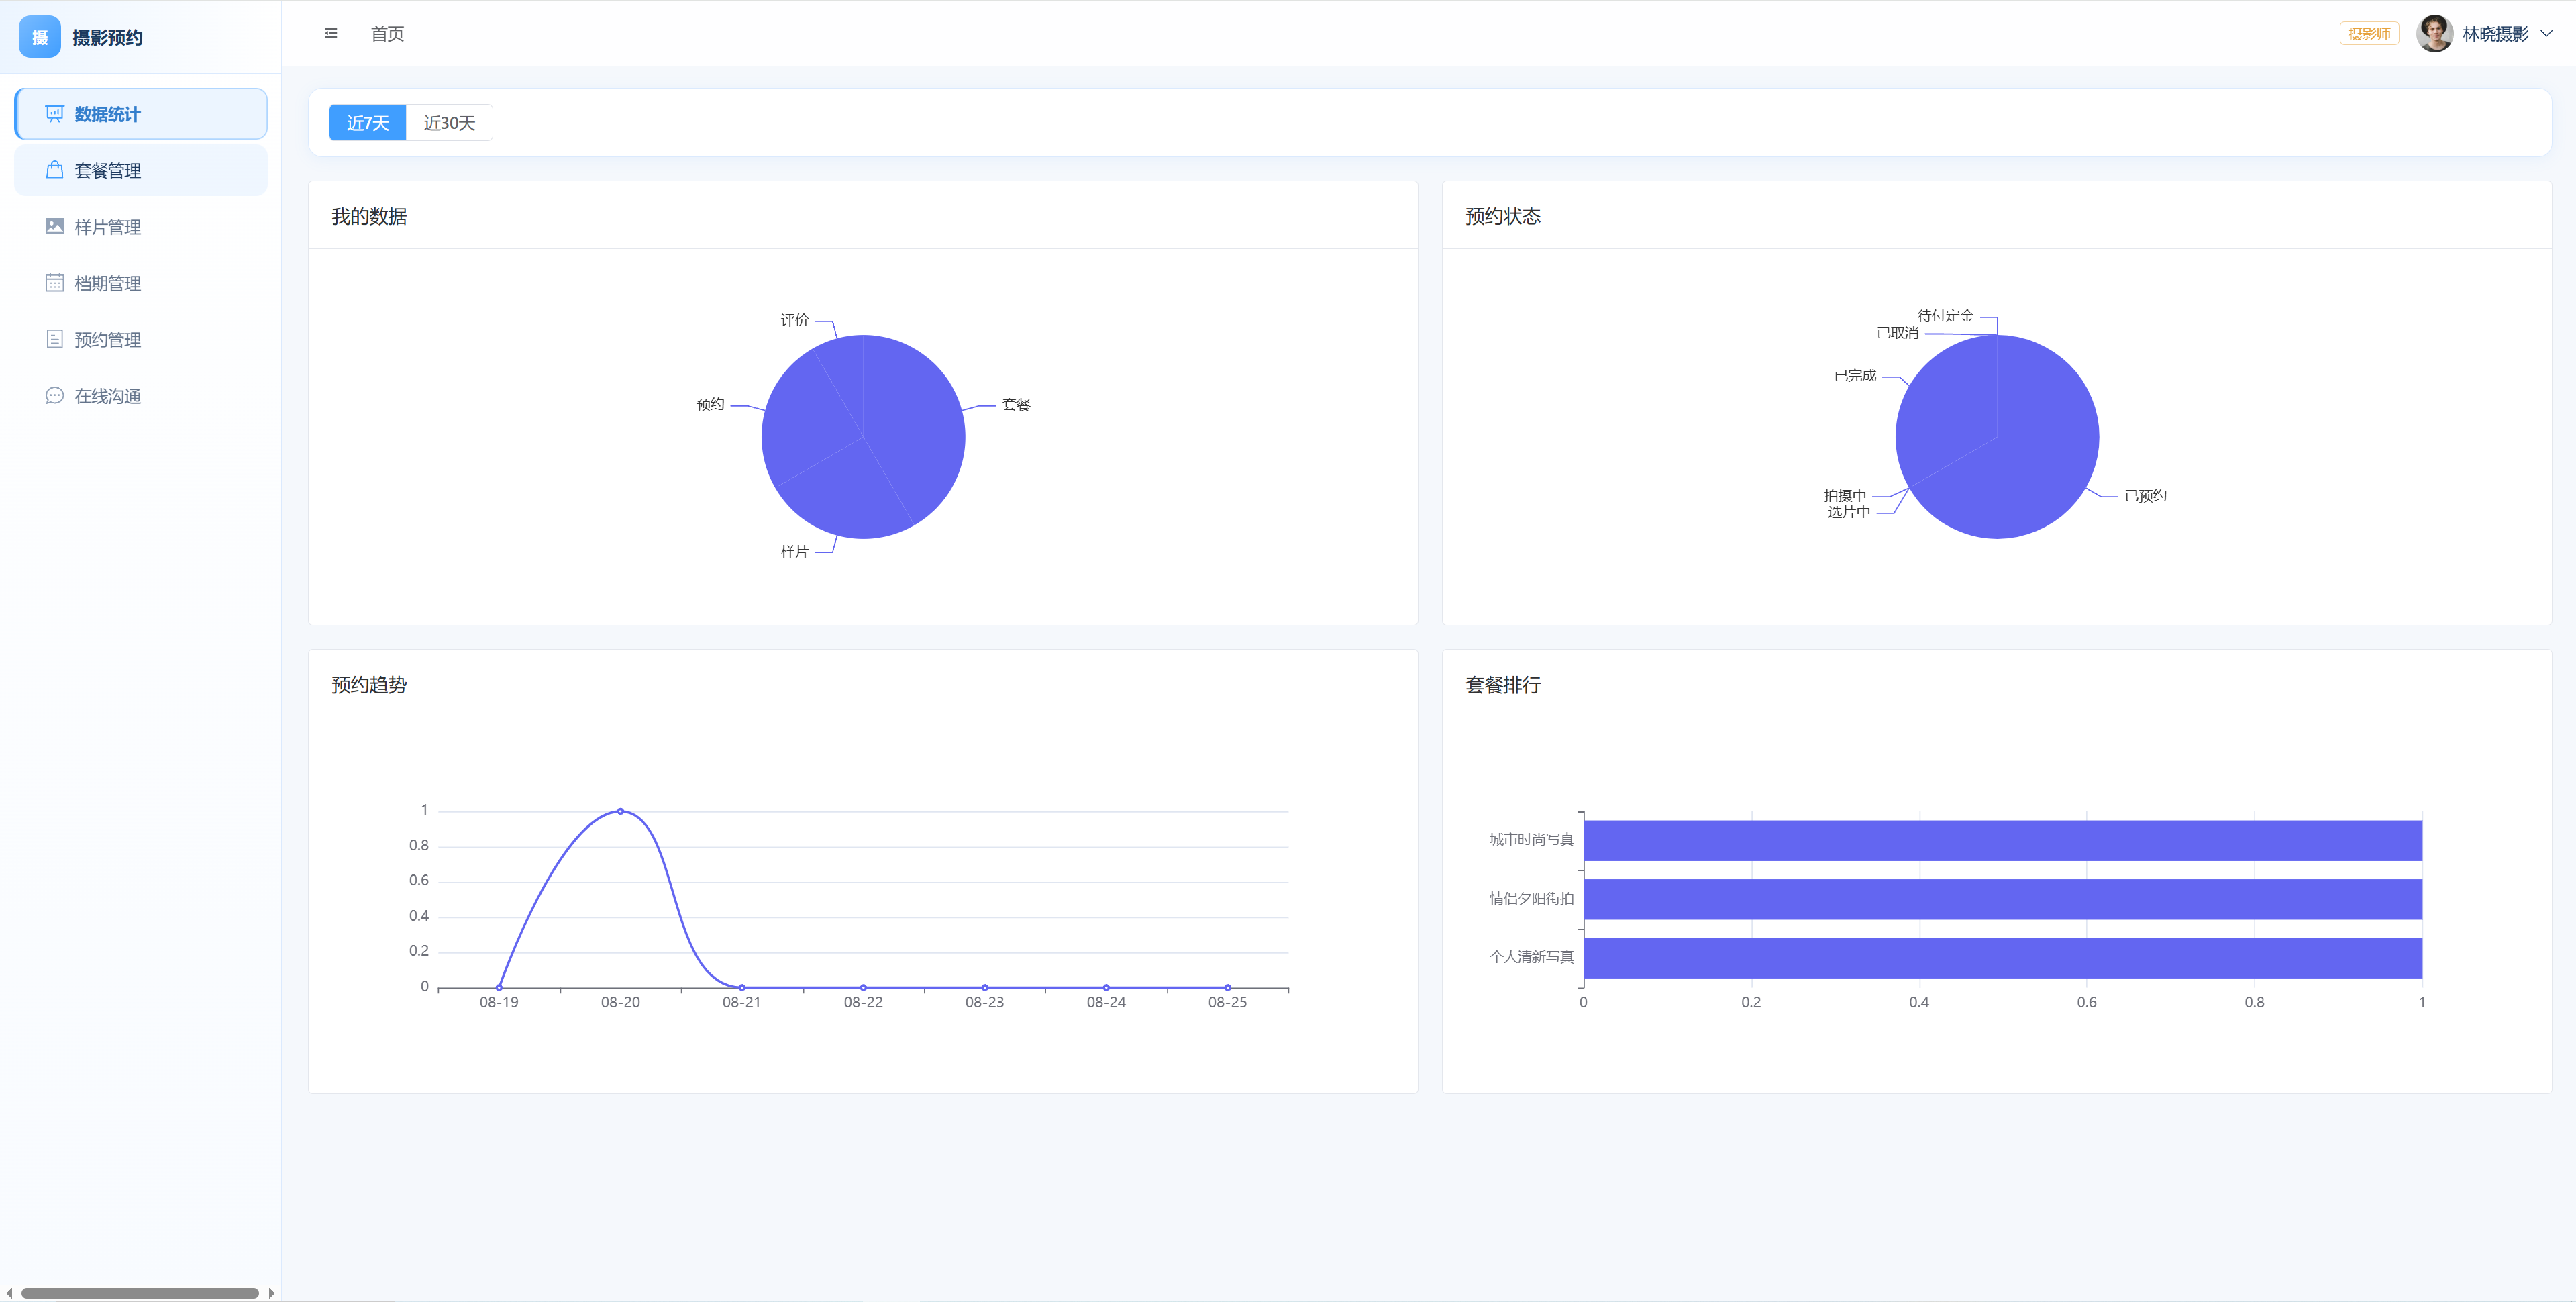The image size is (2576, 1302).
Task: Click the 情侣夕阳街拍 axis label
Action: click(1531, 899)
